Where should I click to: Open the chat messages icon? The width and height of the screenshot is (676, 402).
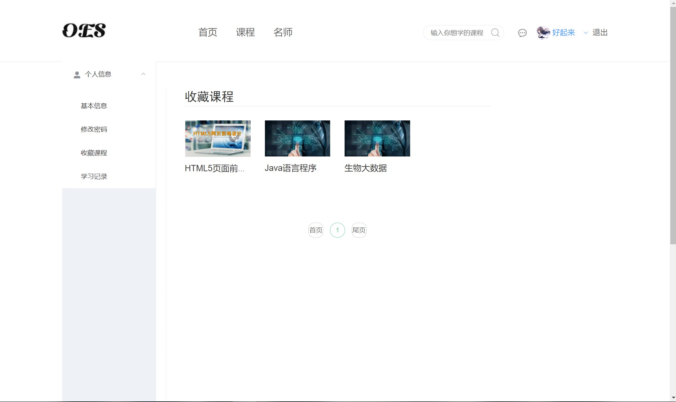point(522,33)
